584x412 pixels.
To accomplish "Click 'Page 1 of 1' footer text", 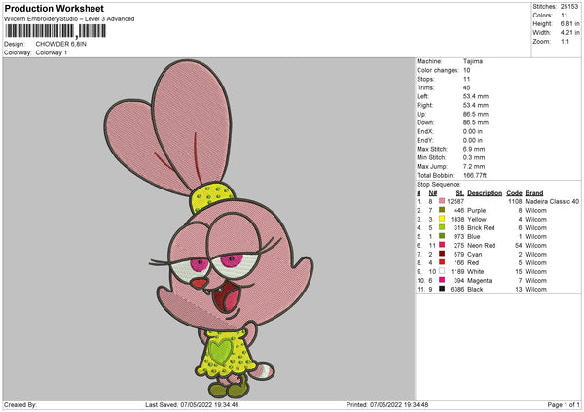I will pyautogui.click(x=564, y=405).
